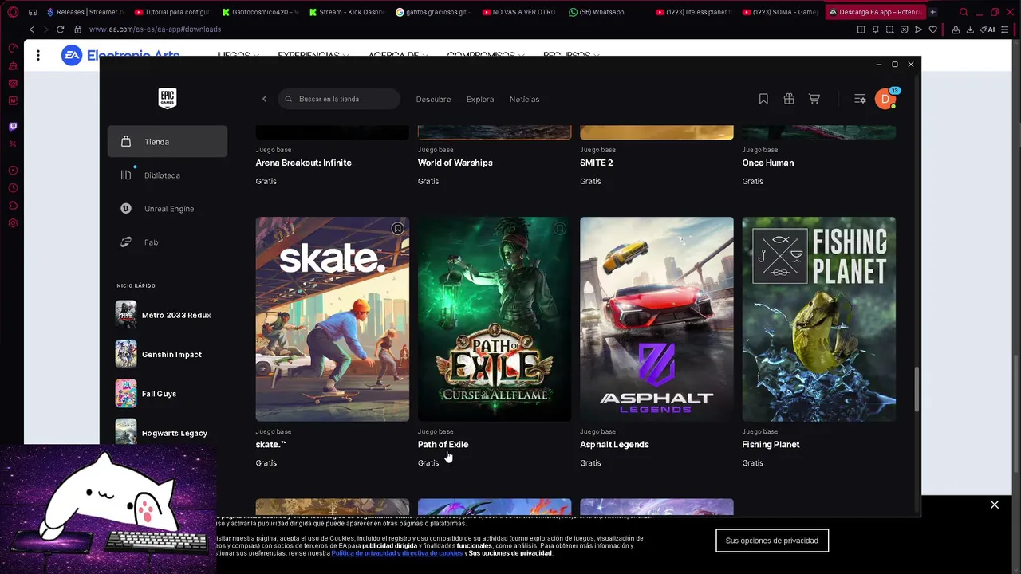The width and height of the screenshot is (1021, 574).
Task: Expand the RECURSOS menu on EA site
Action: pos(571,56)
